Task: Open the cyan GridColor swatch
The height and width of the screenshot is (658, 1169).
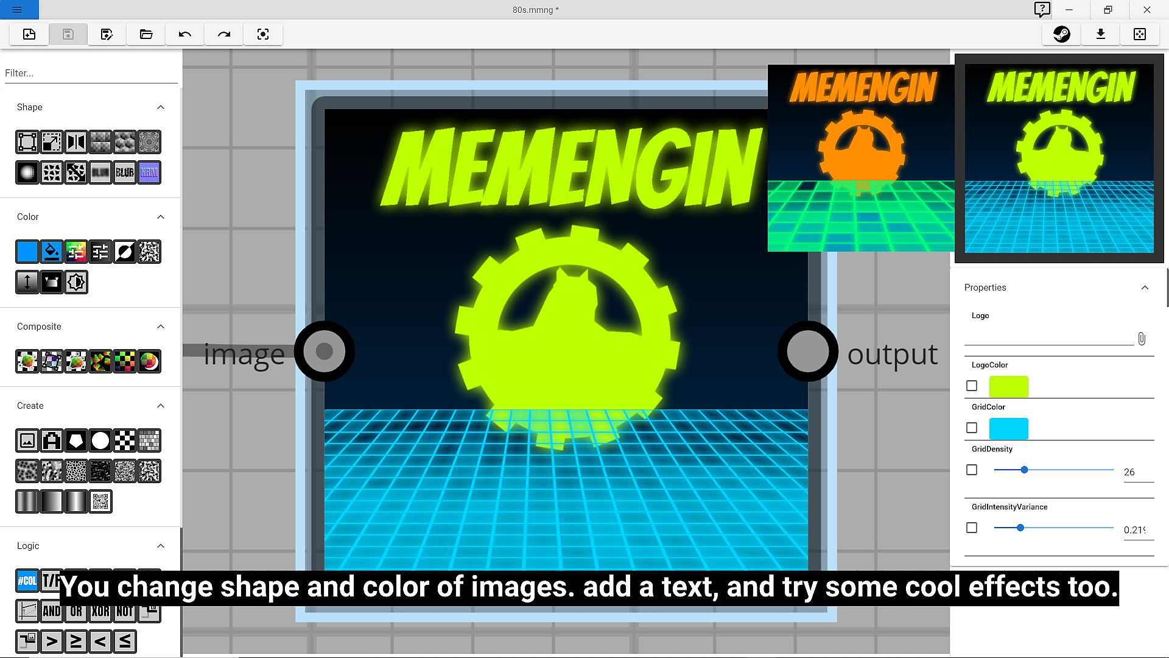Action: point(1008,428)
